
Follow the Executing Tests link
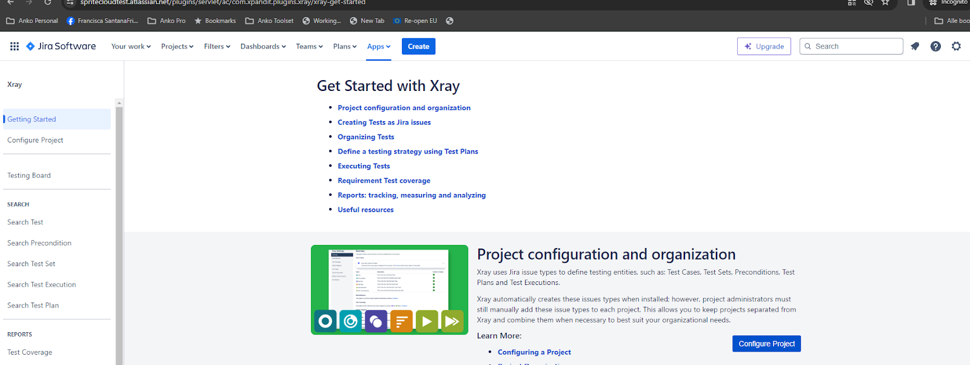(364, 166)
